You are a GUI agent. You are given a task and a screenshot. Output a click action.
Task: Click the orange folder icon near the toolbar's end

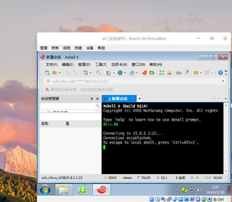point(196,73)
